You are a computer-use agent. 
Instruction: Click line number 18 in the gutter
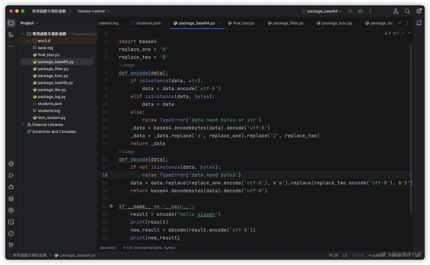[105, 175]
